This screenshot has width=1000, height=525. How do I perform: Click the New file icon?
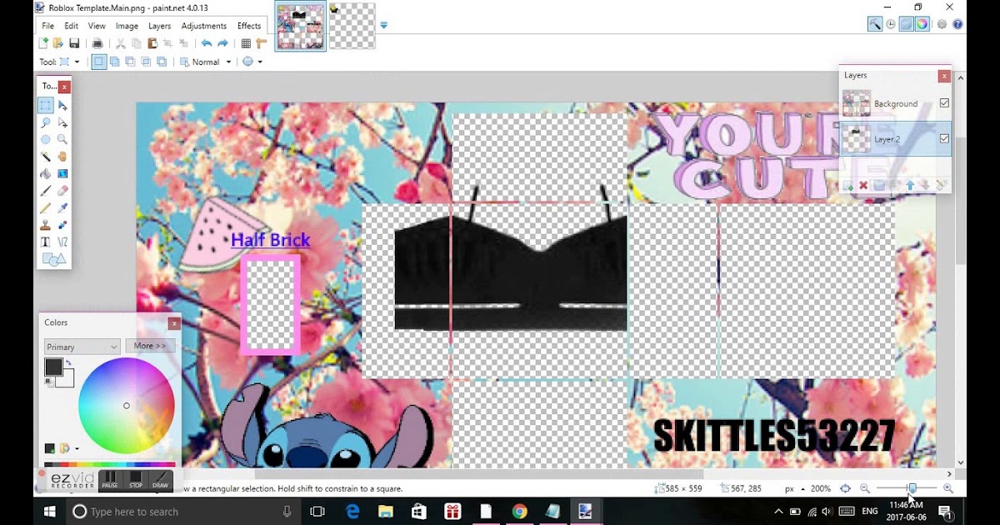click(43, 43)
